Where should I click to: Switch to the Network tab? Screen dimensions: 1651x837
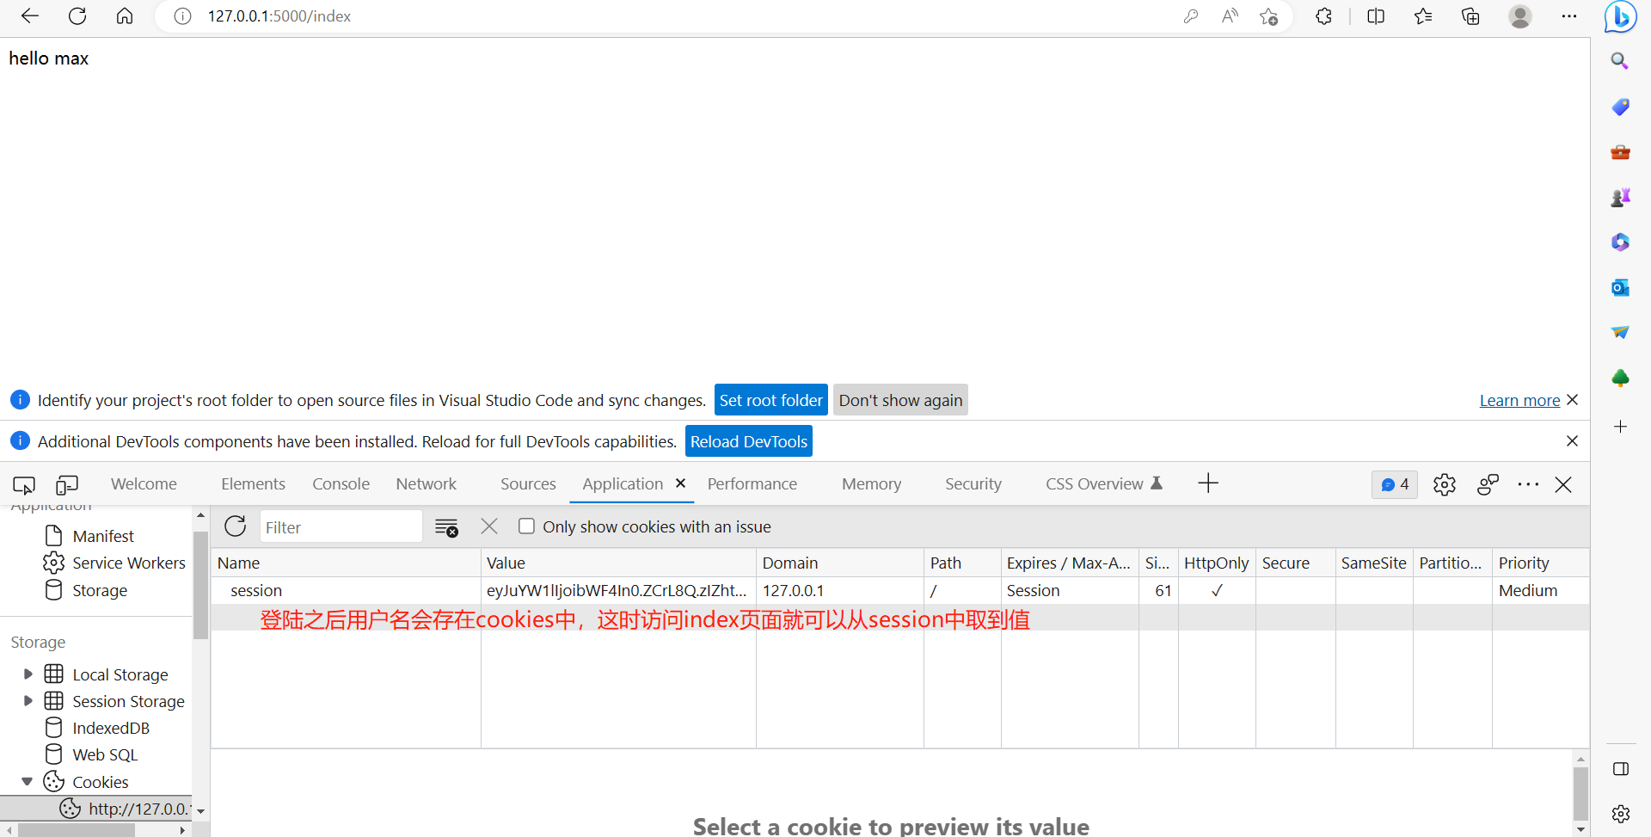click(426, 484)
